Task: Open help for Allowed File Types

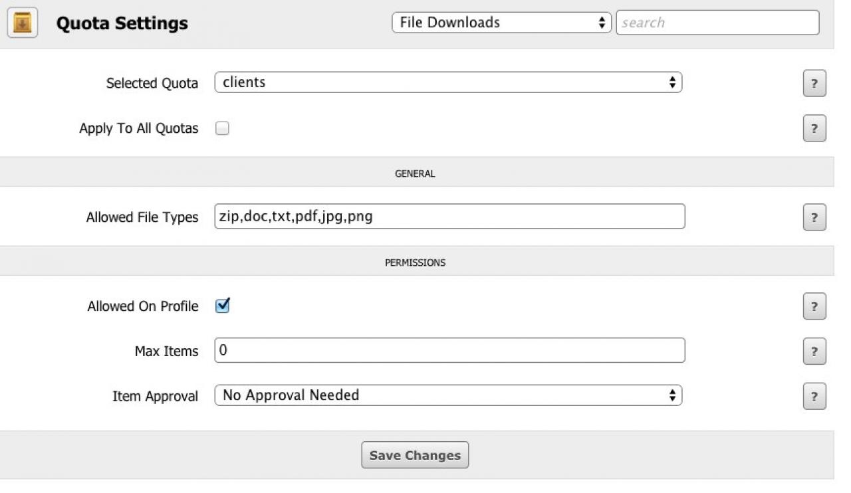Action: click(x=814, y=218)
